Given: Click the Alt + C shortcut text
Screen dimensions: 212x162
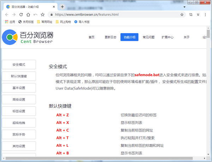Looking at the screenshot, I should (x=63, y=130).
